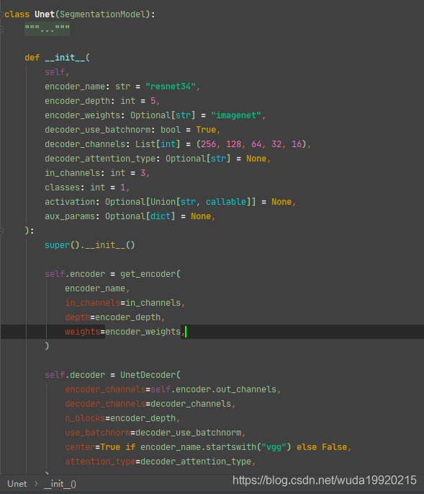This screenshot has height=494, width=424.
Task: Click decoder in self.decoder assignment
Action: 87,375
